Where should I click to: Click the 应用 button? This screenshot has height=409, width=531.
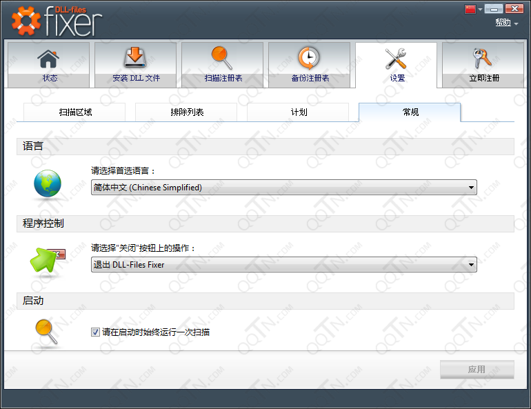click(477, 369)
